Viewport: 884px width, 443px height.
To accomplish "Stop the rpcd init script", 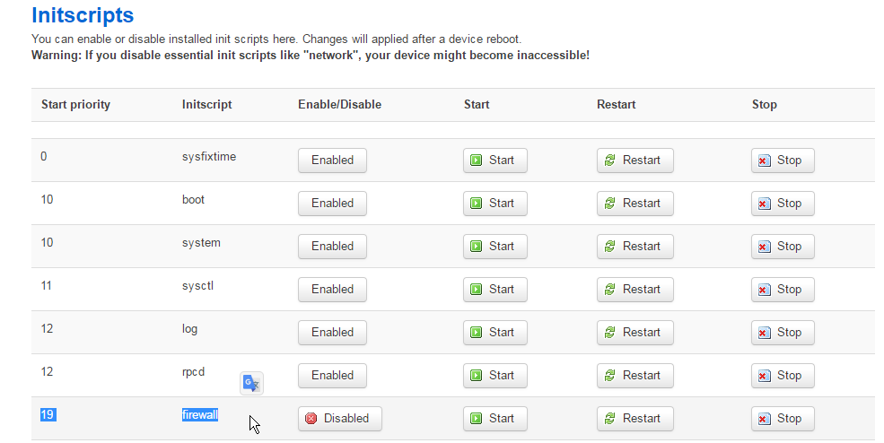I will click(782, 376).
